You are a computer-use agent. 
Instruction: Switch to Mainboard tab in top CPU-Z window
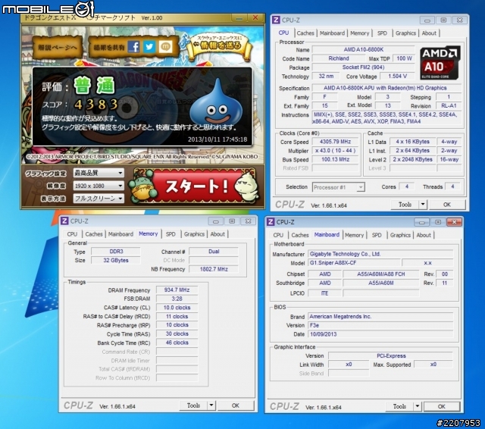click(332, 33)
